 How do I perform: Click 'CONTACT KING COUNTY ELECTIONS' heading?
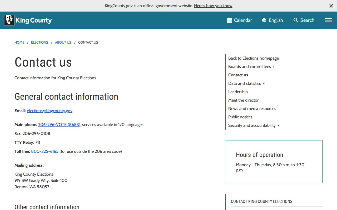coord(262,202)
